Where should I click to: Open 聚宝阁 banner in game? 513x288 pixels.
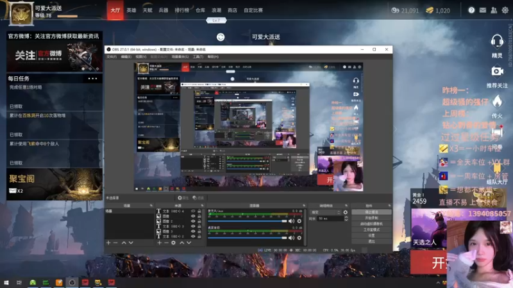tap(55, 184)
